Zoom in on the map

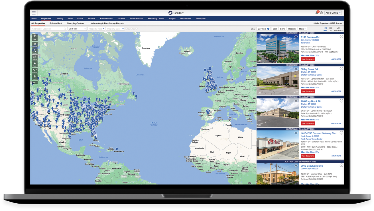34,36
